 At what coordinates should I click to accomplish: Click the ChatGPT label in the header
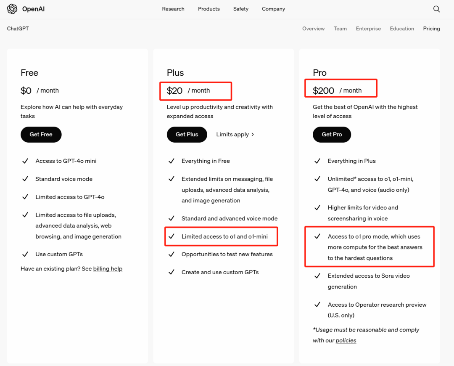pos(18,28)
